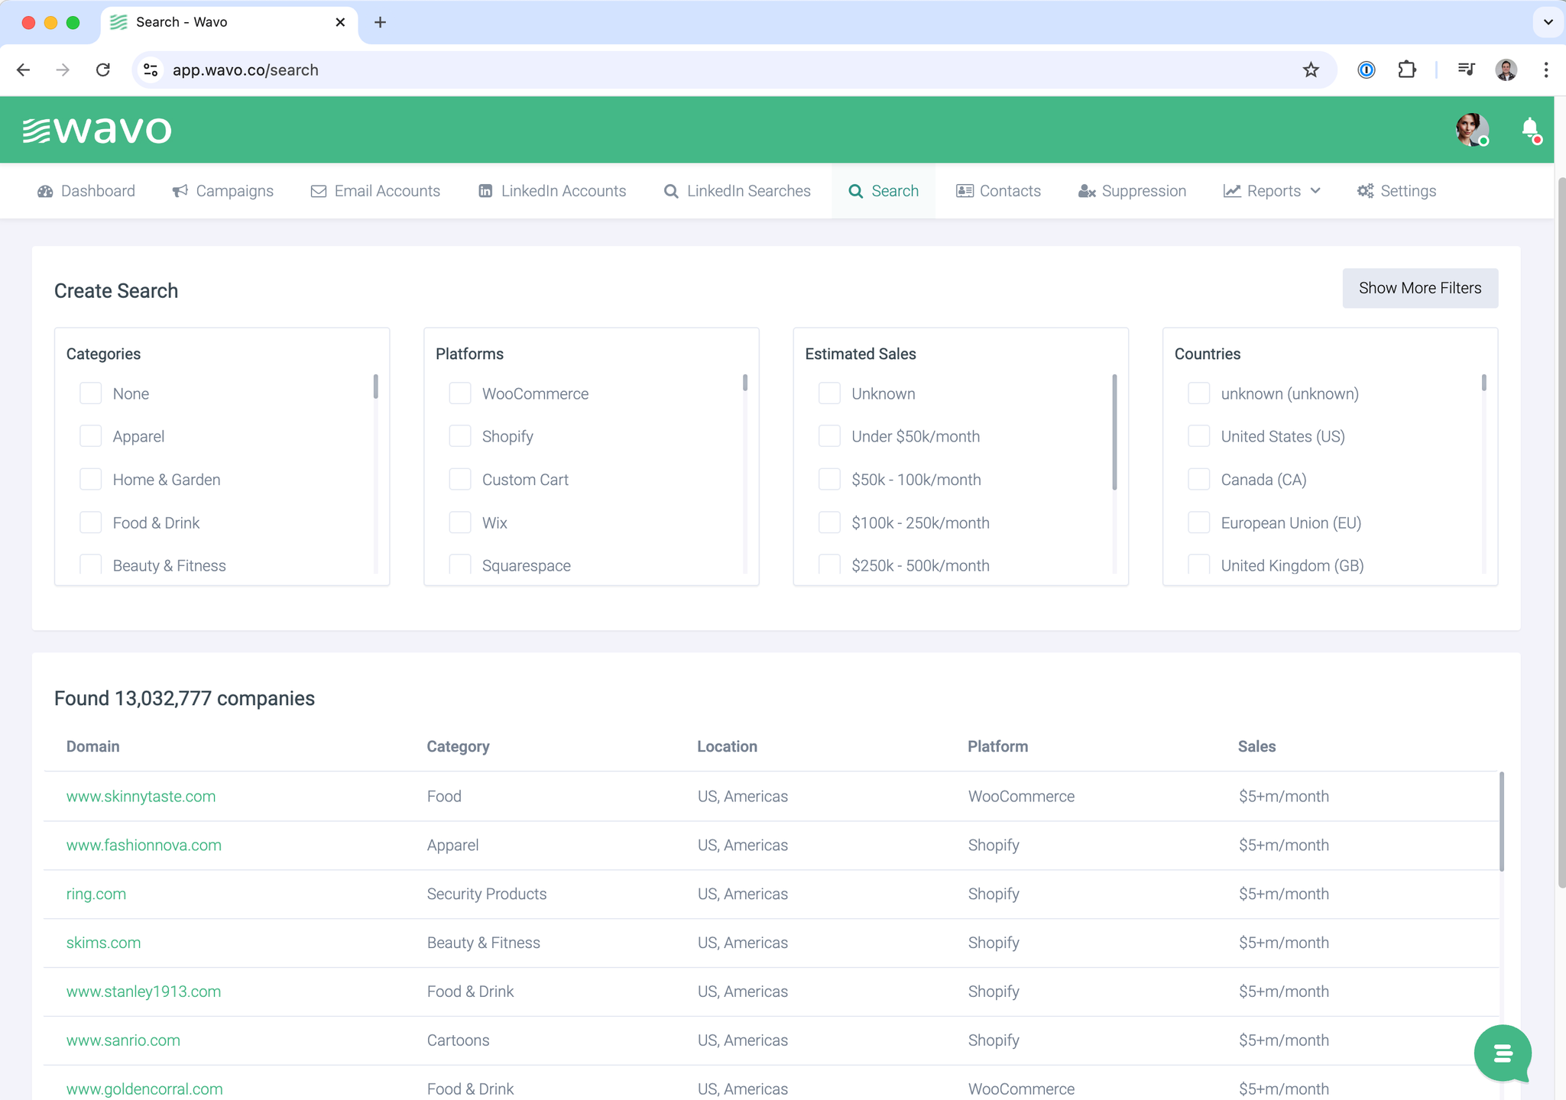1566x1100 pixels.
Task: Click the Wavo logo
Action: [97, 130]
